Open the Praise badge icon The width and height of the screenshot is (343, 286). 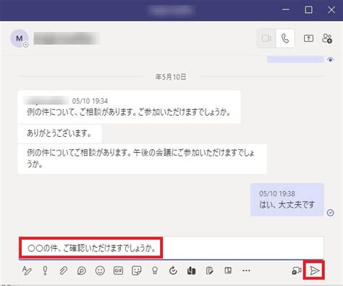(155, 271)
